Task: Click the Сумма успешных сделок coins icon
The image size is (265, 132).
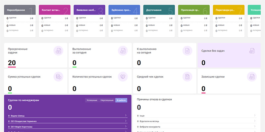Action: coord(58,77)
